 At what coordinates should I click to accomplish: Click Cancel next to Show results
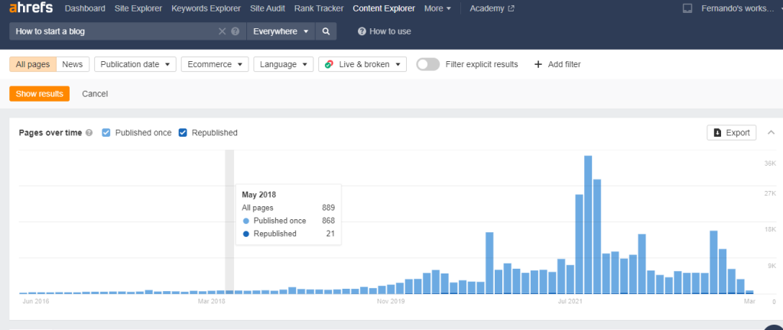click(x=95, y=94)
